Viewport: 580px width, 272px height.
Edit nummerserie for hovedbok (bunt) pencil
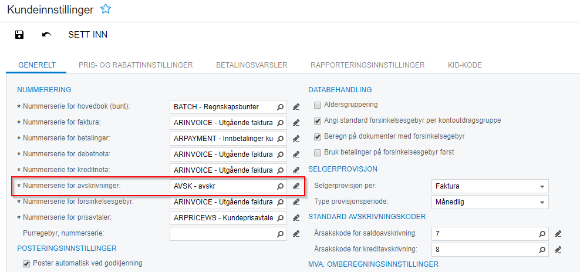(x=296, y=107)
